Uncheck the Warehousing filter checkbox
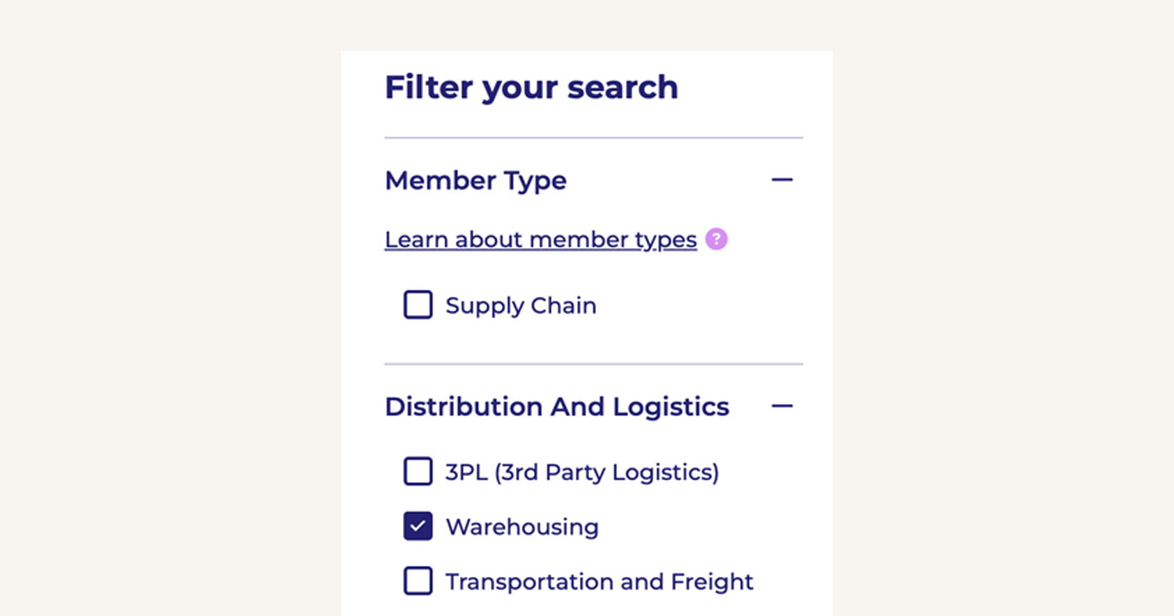The width and height of the screenshot is (1174, 616). click(418, 526)
